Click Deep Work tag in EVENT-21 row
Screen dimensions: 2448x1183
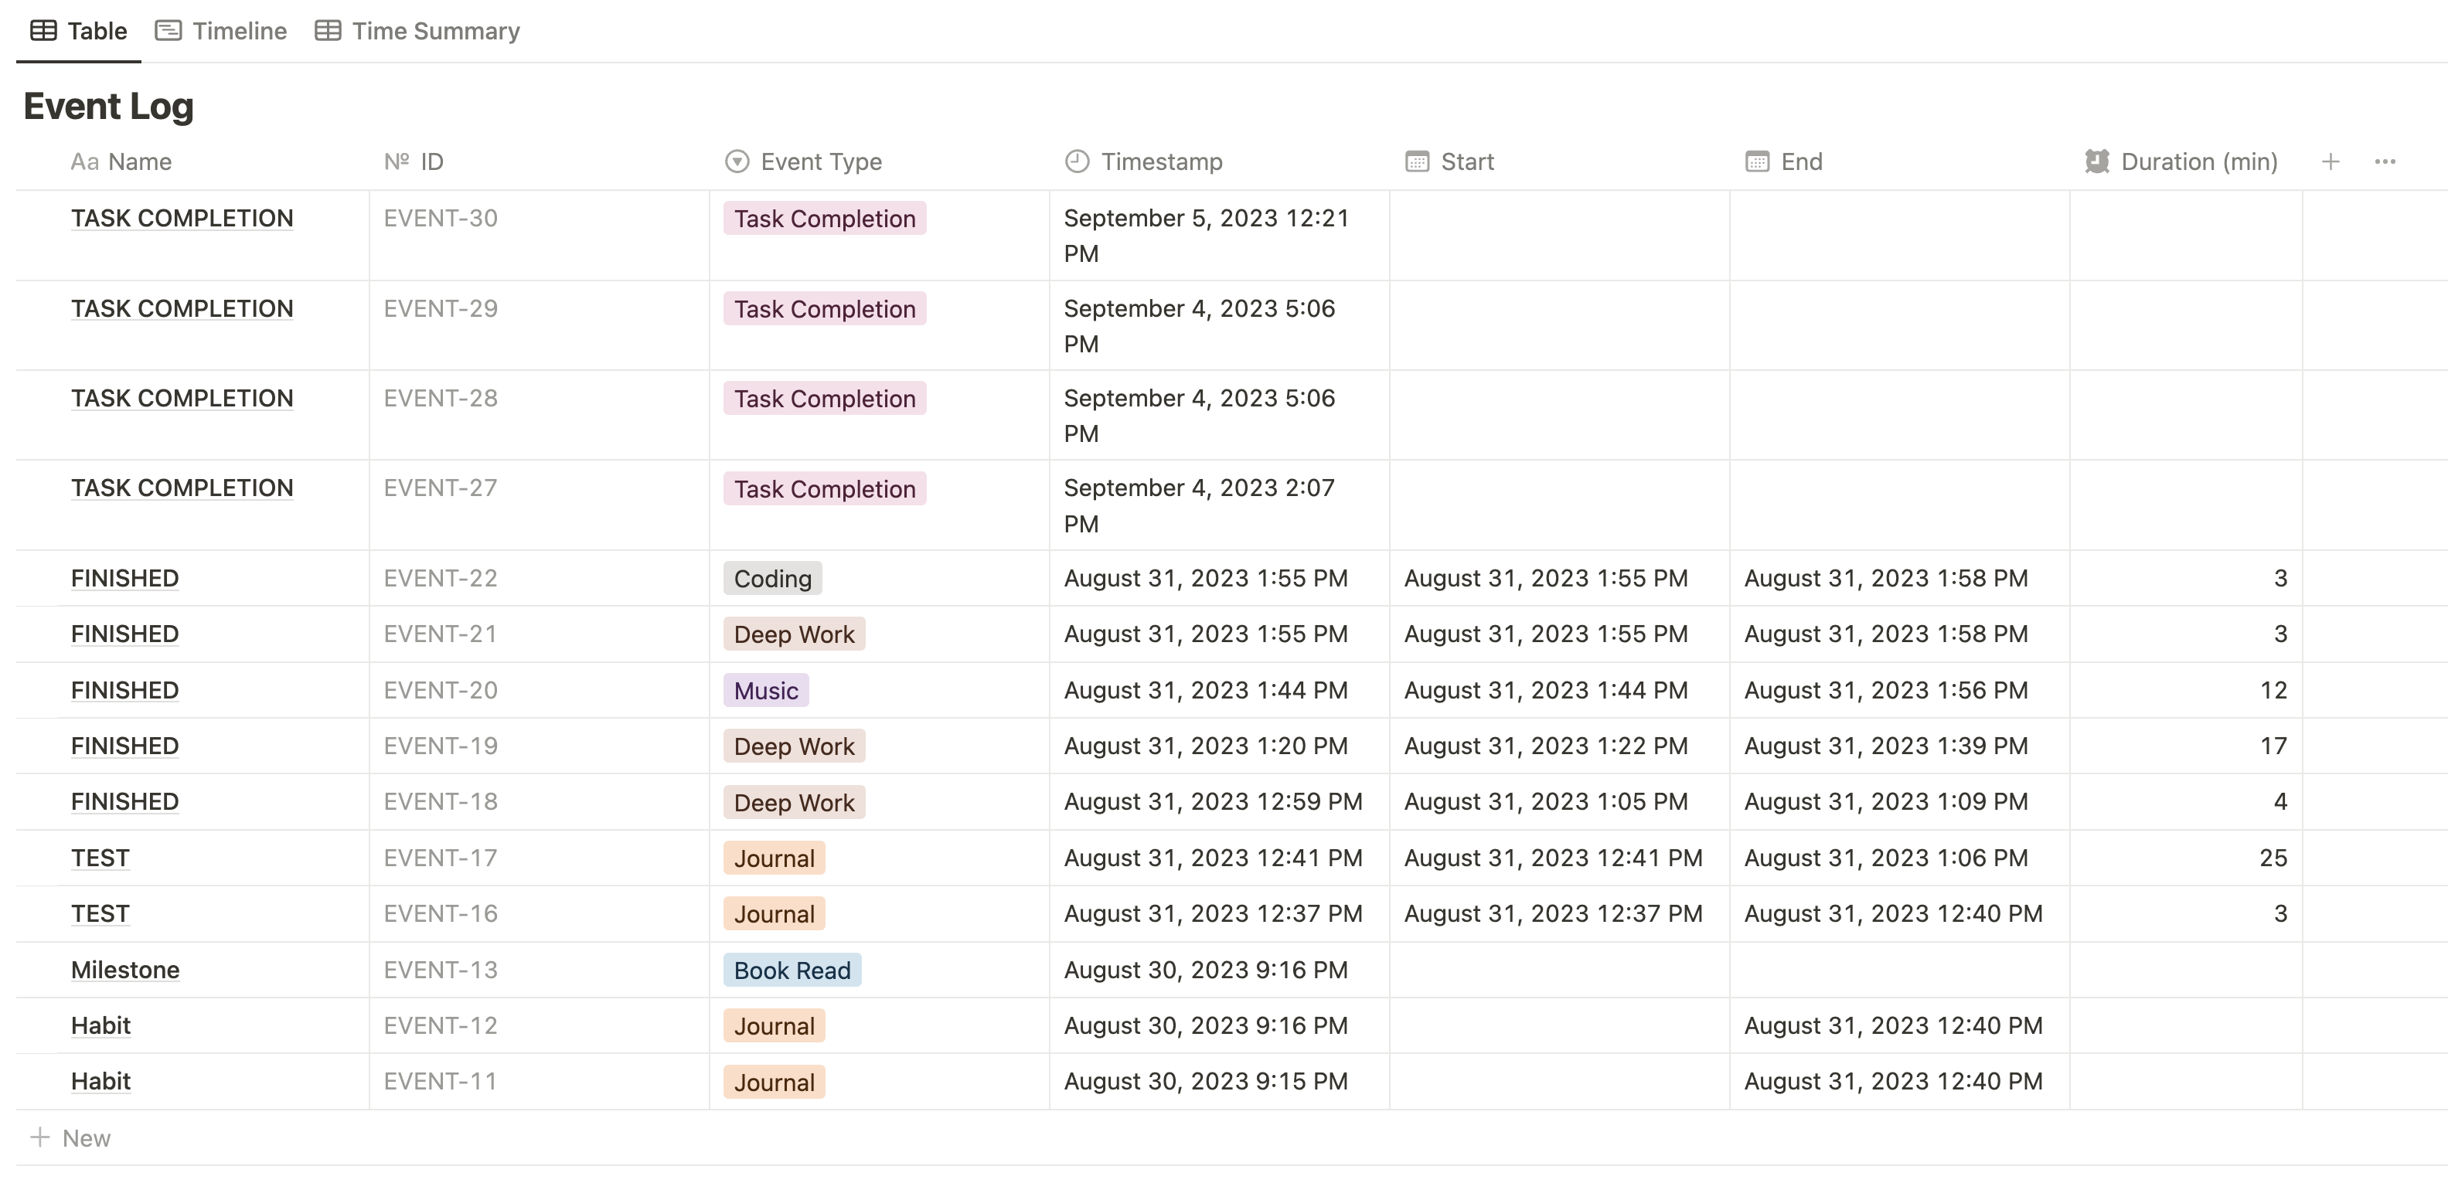click(x=795, y=634)
